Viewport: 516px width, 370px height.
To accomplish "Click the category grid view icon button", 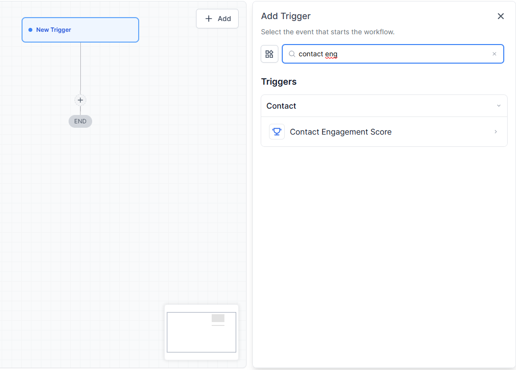I will tap(270, 54).
